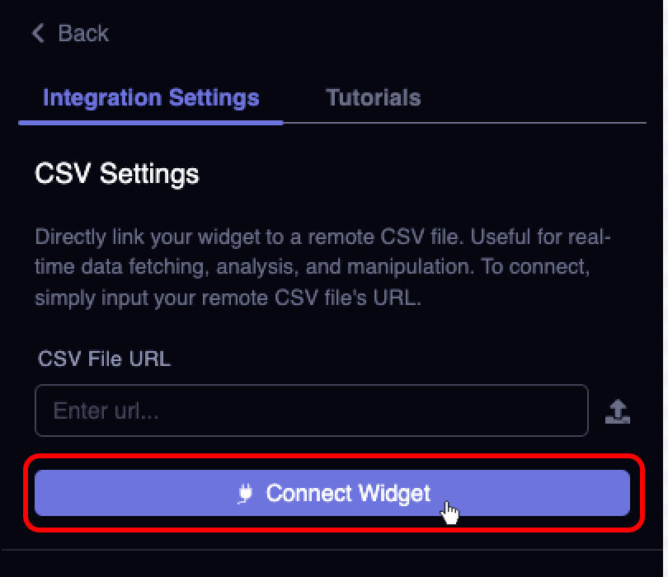Click the placeholder text in URL box
Viewport: 668px width, 577px height.
coord(106,411)
